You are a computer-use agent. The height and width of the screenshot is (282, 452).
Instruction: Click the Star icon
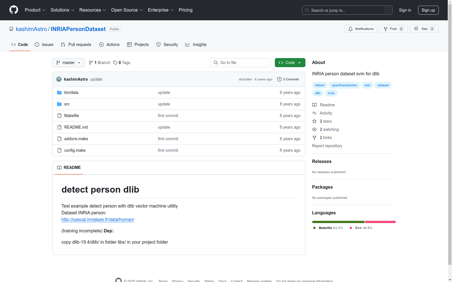click(416, 28)
